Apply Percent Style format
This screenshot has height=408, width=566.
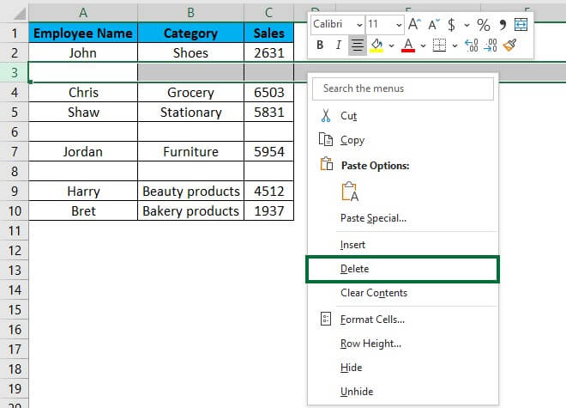pos(483,24)
